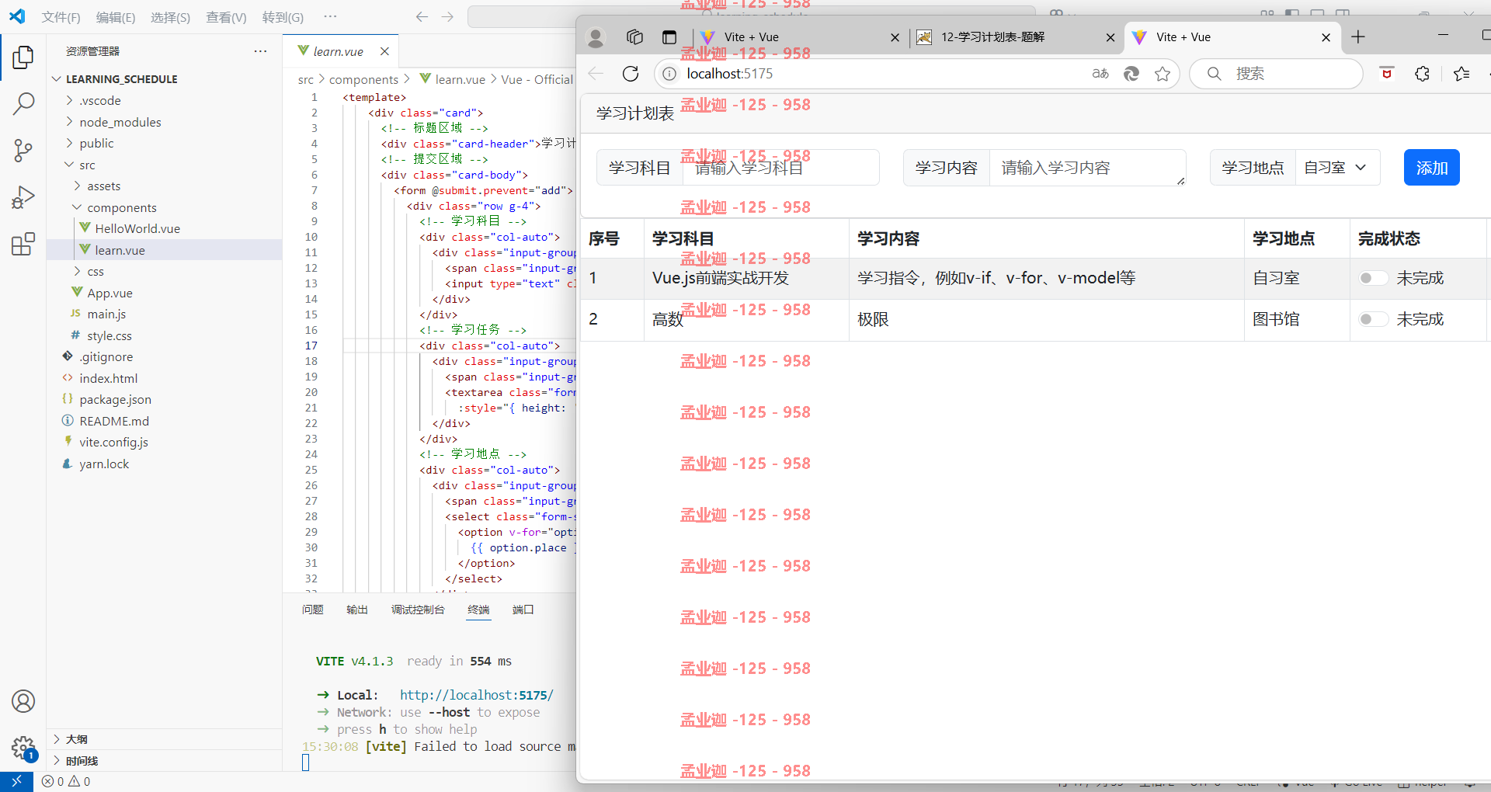This screenshot has height=792, width=1491.
Task: Toggle completion switch for 高数 row
Action: (x=1373, y=319)
